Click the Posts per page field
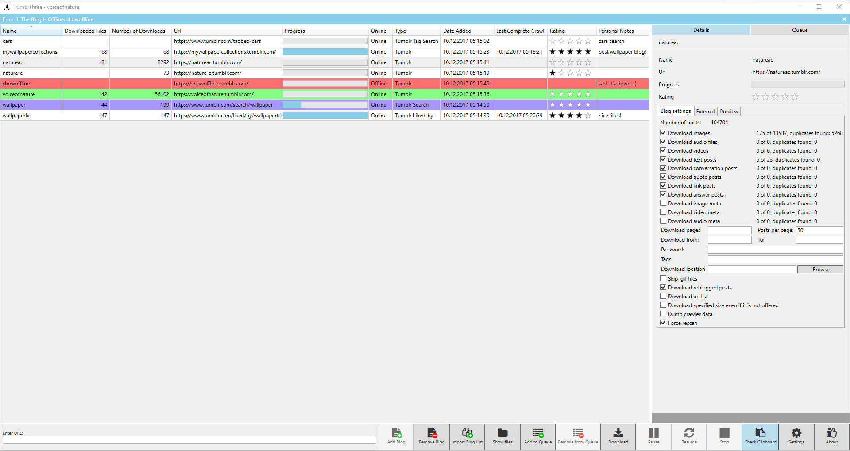This screenshot has width=850, height=451. [x=819, y=230]
